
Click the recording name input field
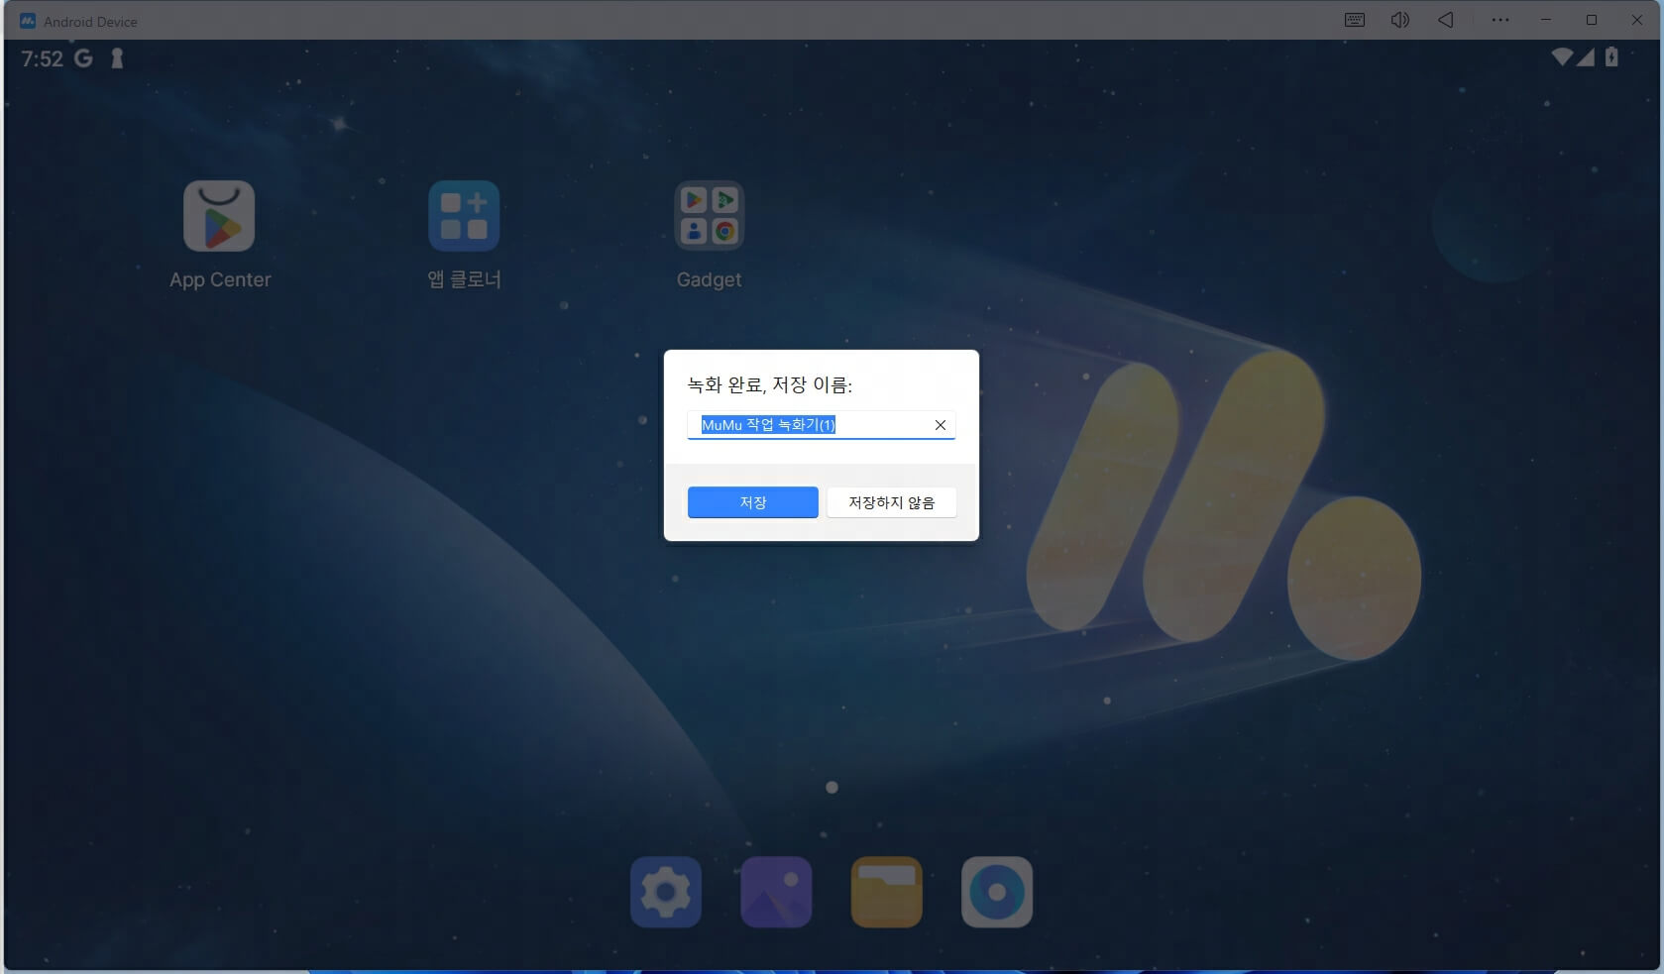[821, 425]
